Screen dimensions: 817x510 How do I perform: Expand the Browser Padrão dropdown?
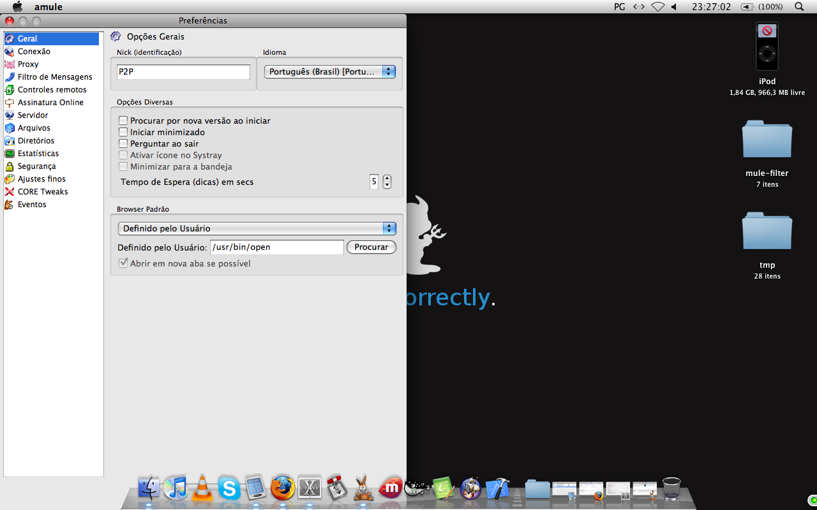tap(257, 228)
